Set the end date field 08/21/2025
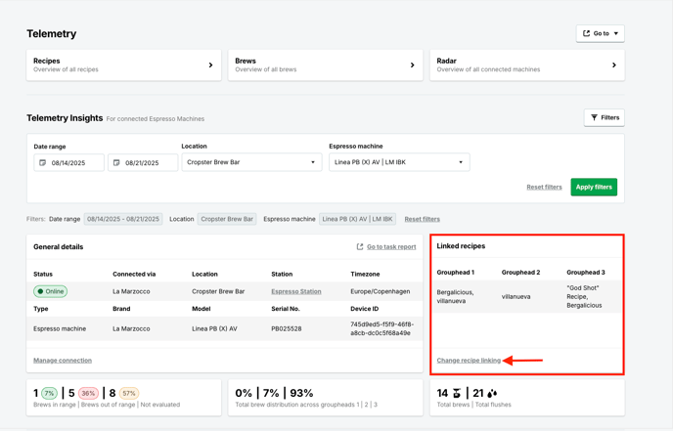 pos(143,163)
